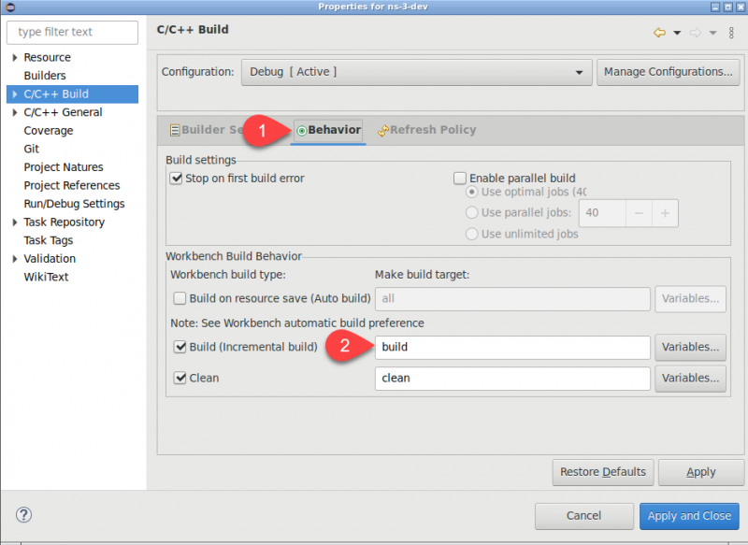Select Run/Debug Settings in the tree

pyautogui.click(x=75, y=204)
